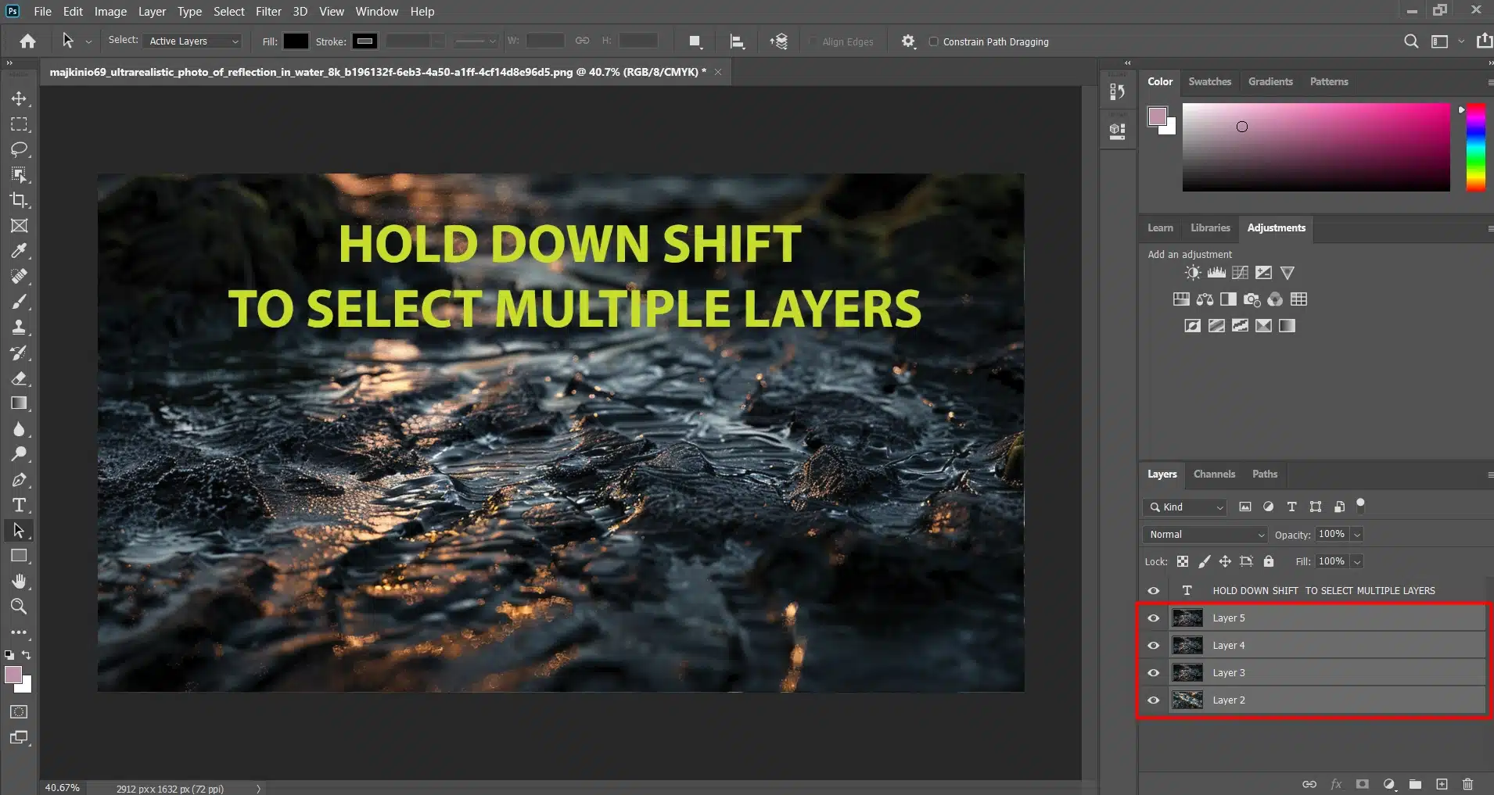Switch to the Channels tab
Image resolution: width=1494 pixels, height=795 pixels.
click(x=1214, y=474)
